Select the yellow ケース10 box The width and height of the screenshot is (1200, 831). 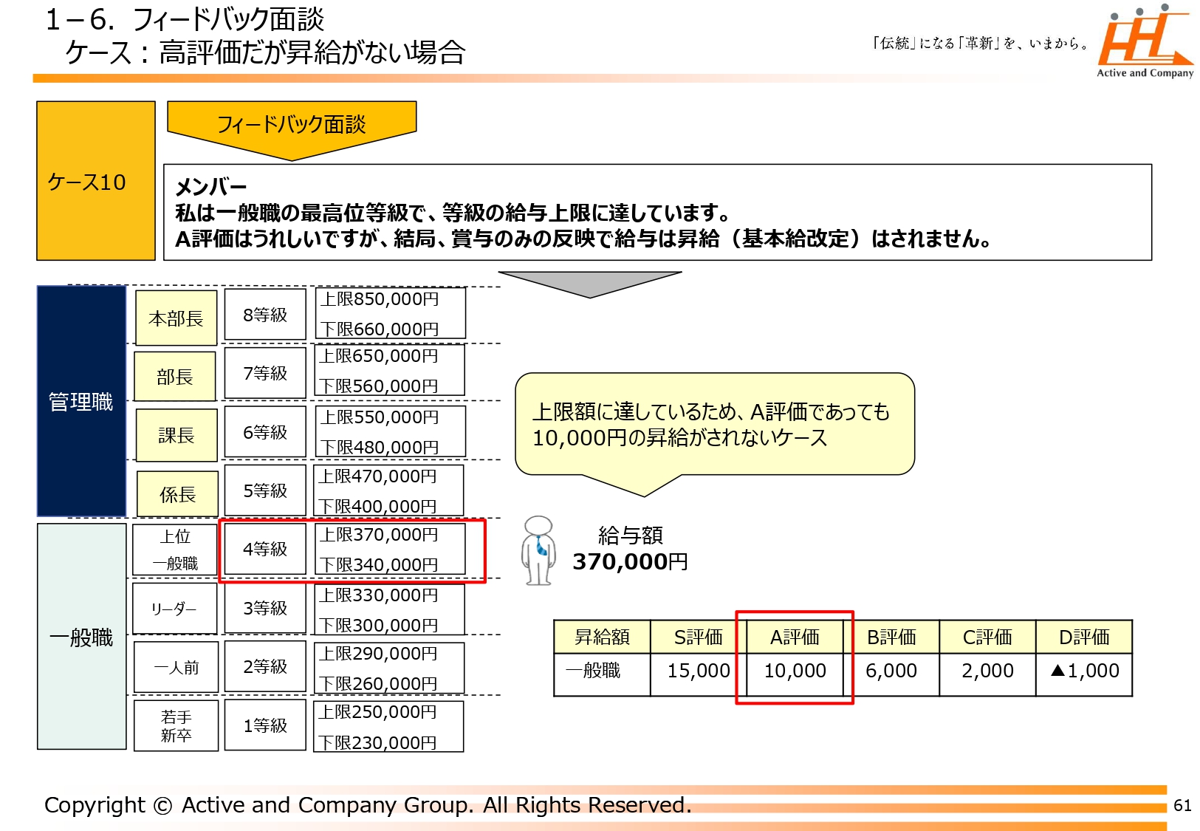[96, 181]
